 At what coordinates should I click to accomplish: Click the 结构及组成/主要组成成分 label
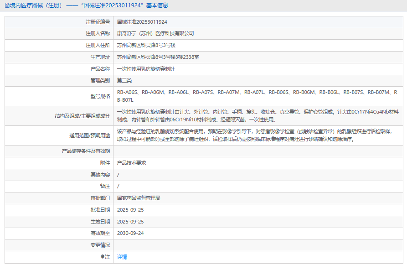coord(82,116)
